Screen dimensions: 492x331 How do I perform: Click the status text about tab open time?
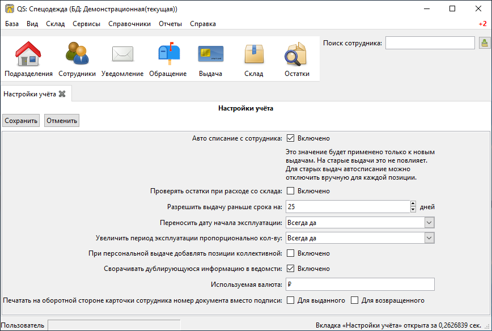[398, 325]
